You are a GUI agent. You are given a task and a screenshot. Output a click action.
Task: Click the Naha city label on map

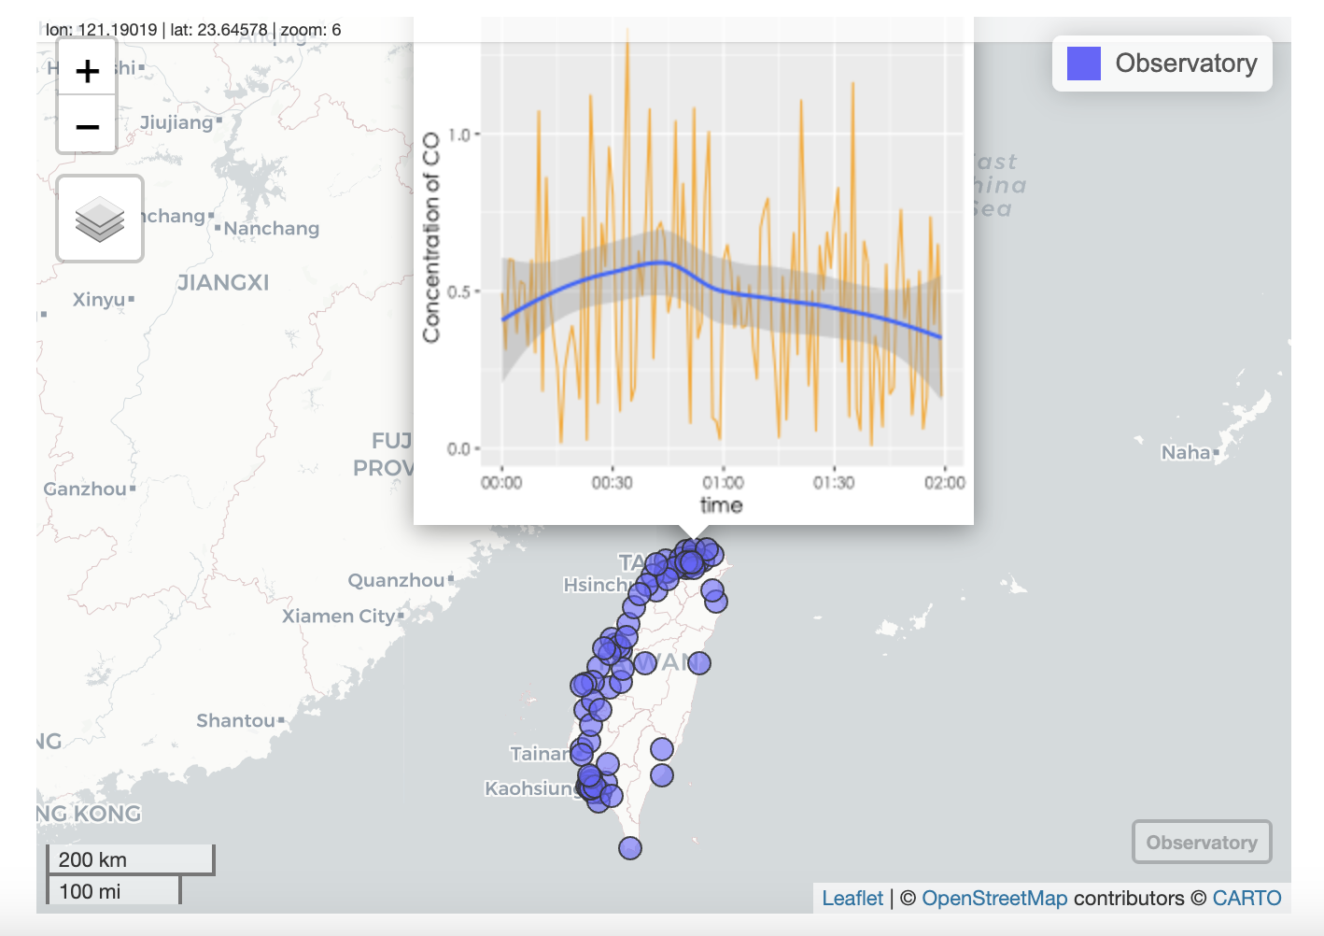click(x=1185, y=453)
